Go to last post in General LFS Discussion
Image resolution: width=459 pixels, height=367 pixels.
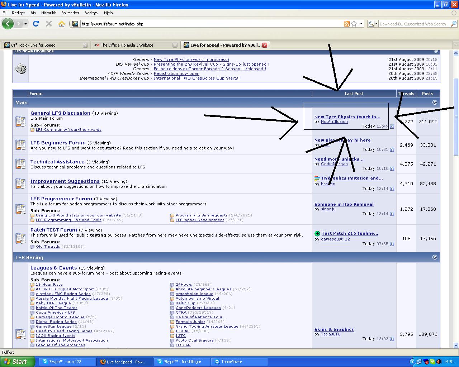392,127
